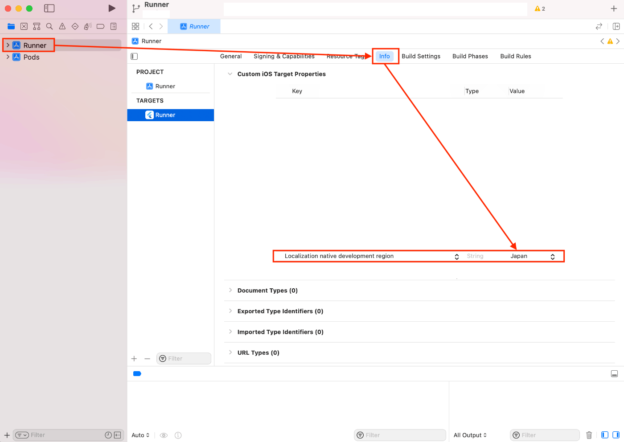Jump to the next issue arrow

(x=618, y=41)
